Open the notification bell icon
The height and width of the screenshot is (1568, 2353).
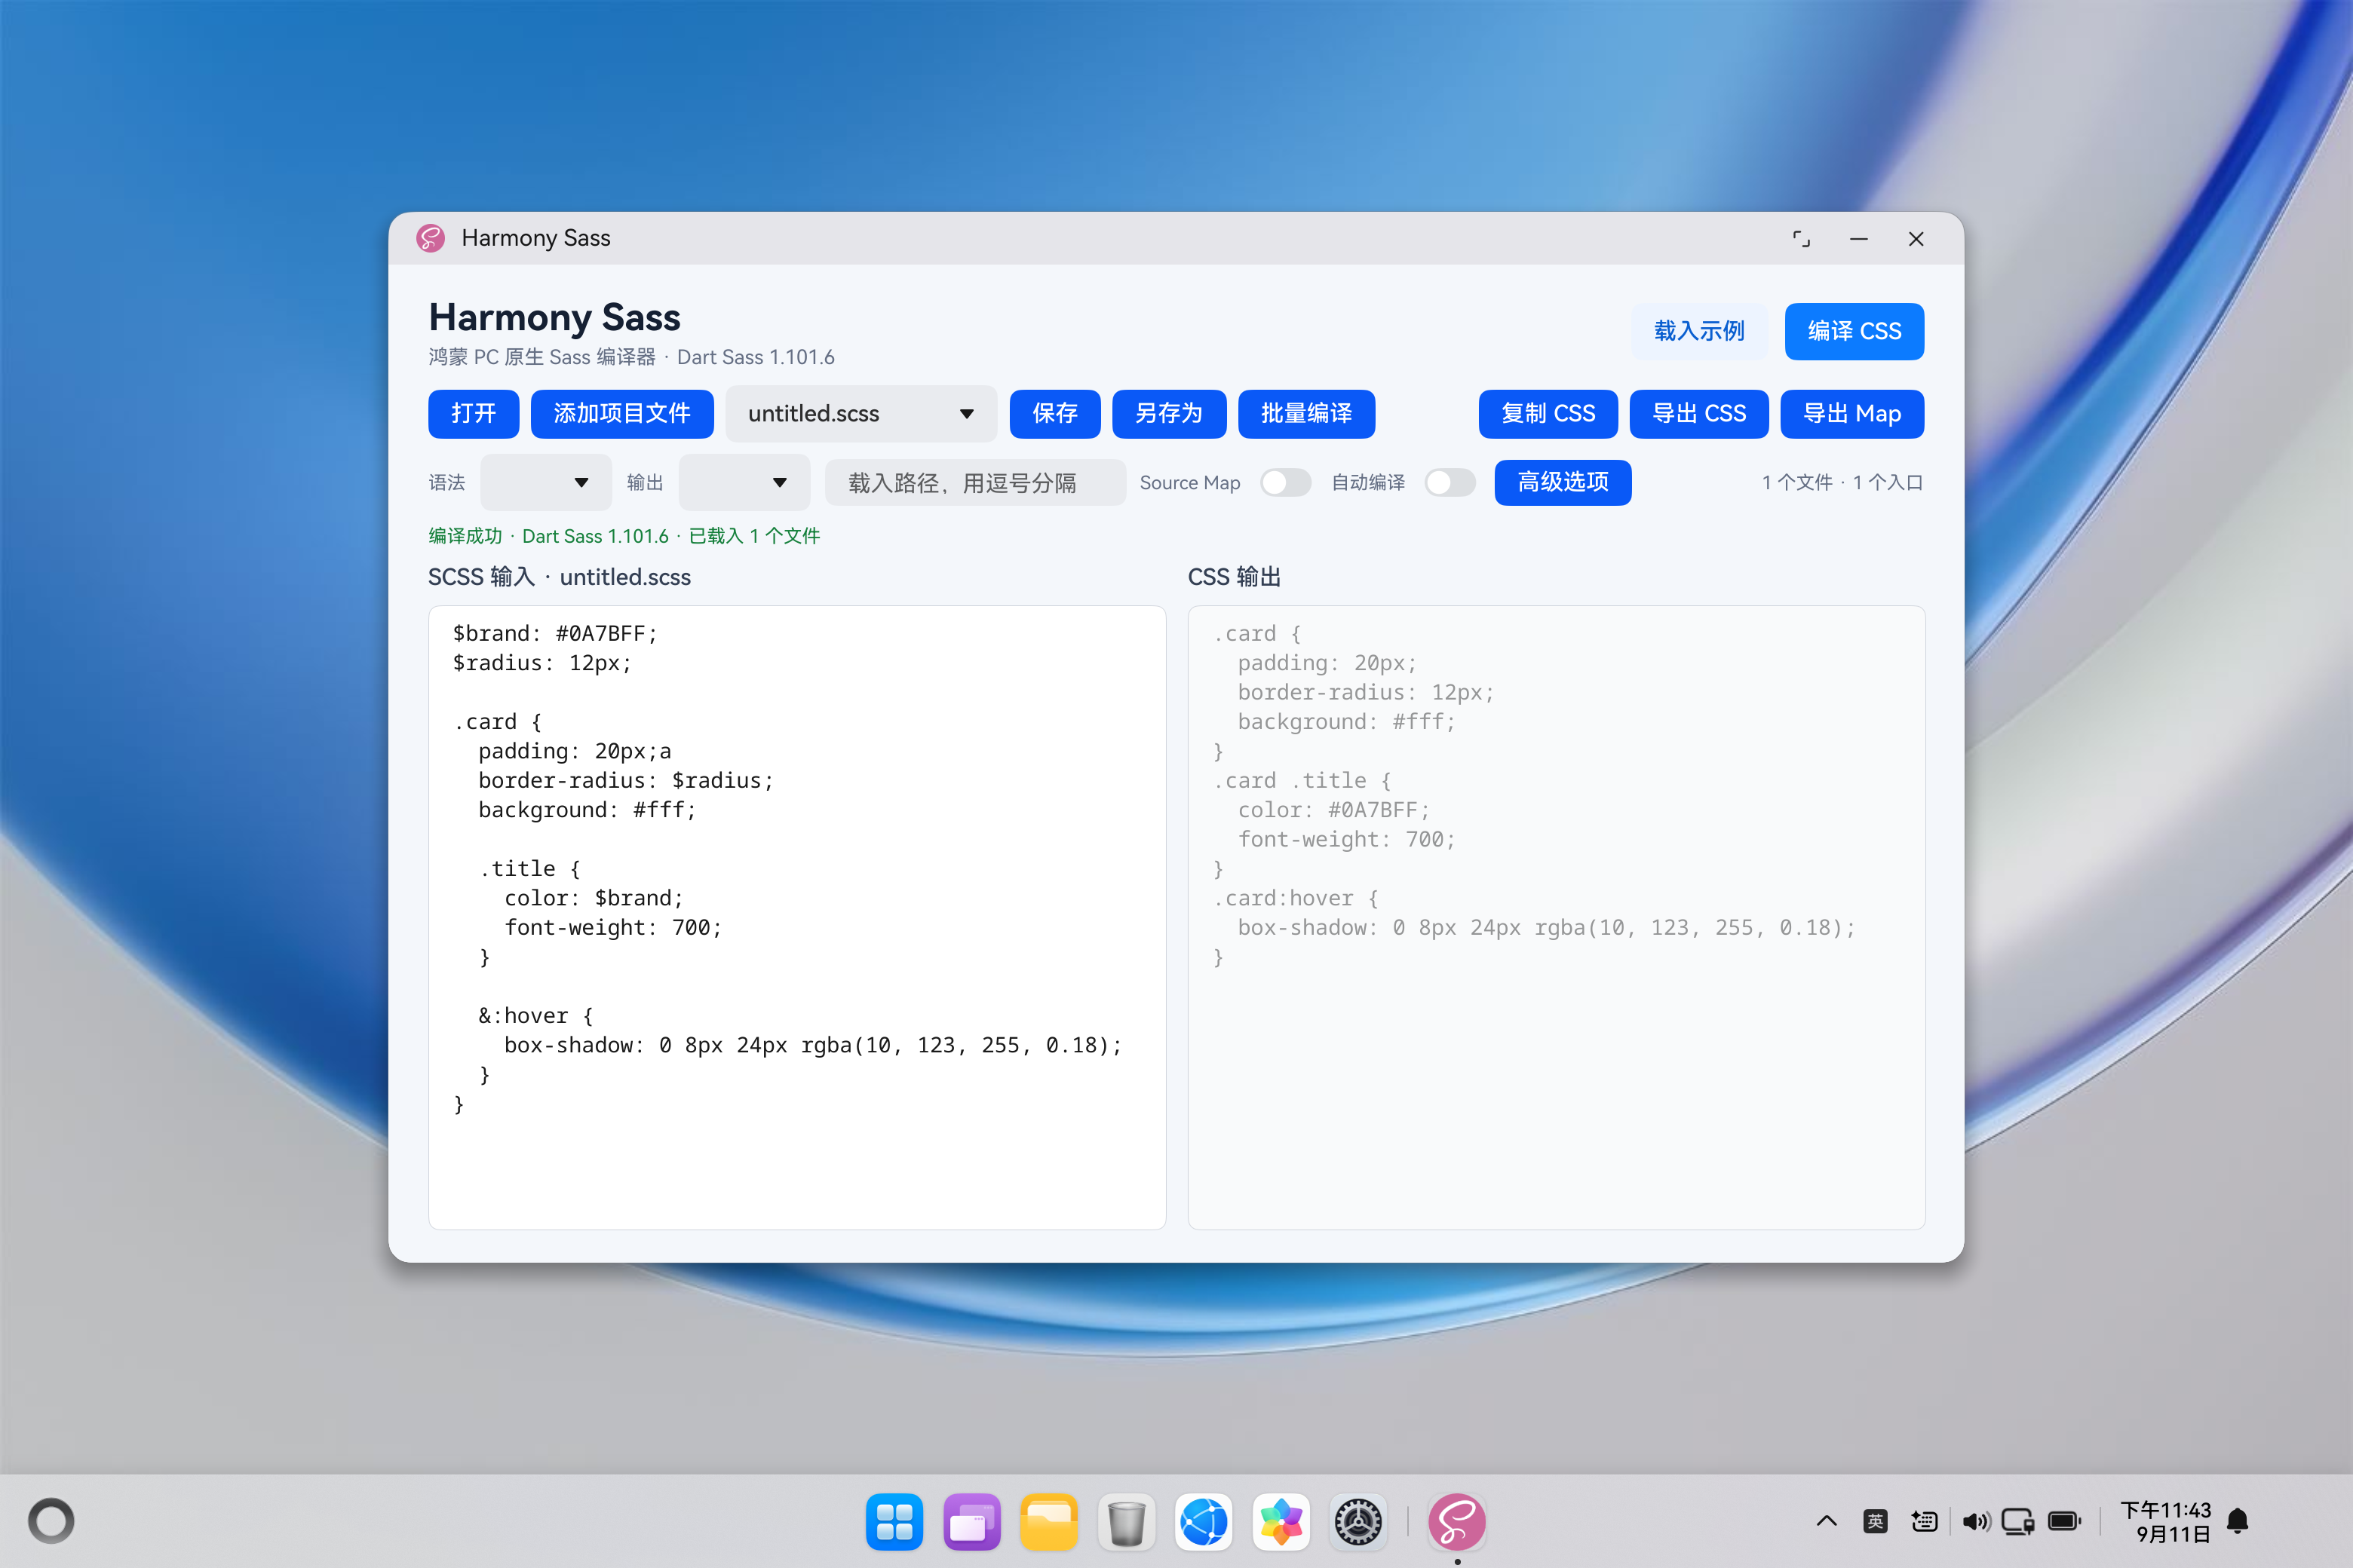click(2238, 1521)
